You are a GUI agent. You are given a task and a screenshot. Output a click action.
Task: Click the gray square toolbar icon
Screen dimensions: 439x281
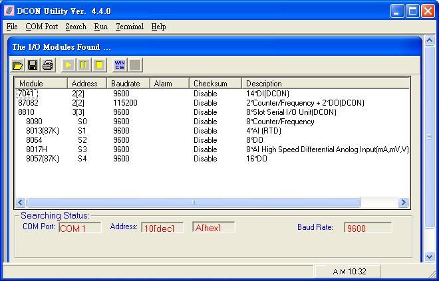click(135, 65)
